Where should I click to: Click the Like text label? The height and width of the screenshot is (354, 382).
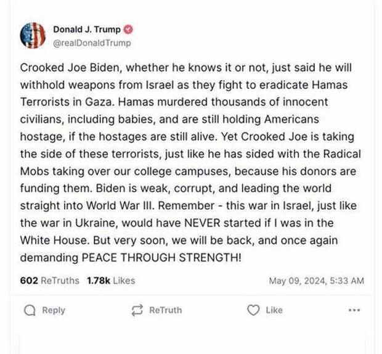(274, 310)
